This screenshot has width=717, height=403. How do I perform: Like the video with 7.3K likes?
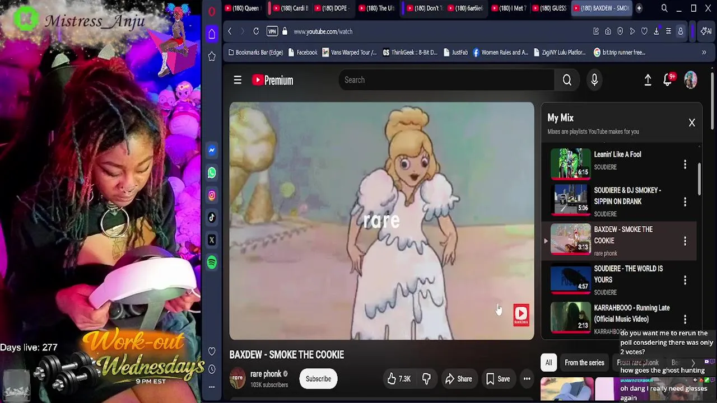click(x=399, y=379)
